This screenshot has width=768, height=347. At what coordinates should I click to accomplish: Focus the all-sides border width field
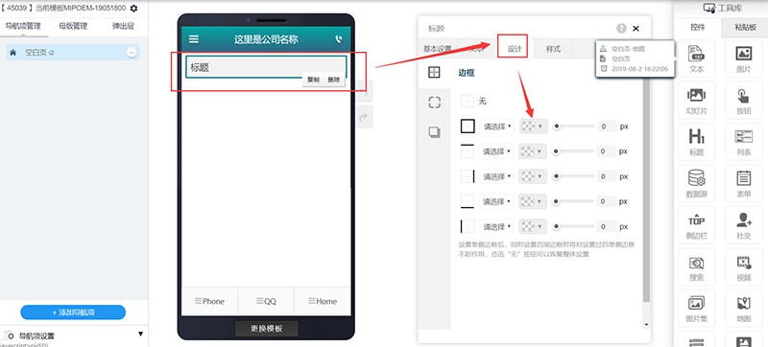tap(607, 127)
